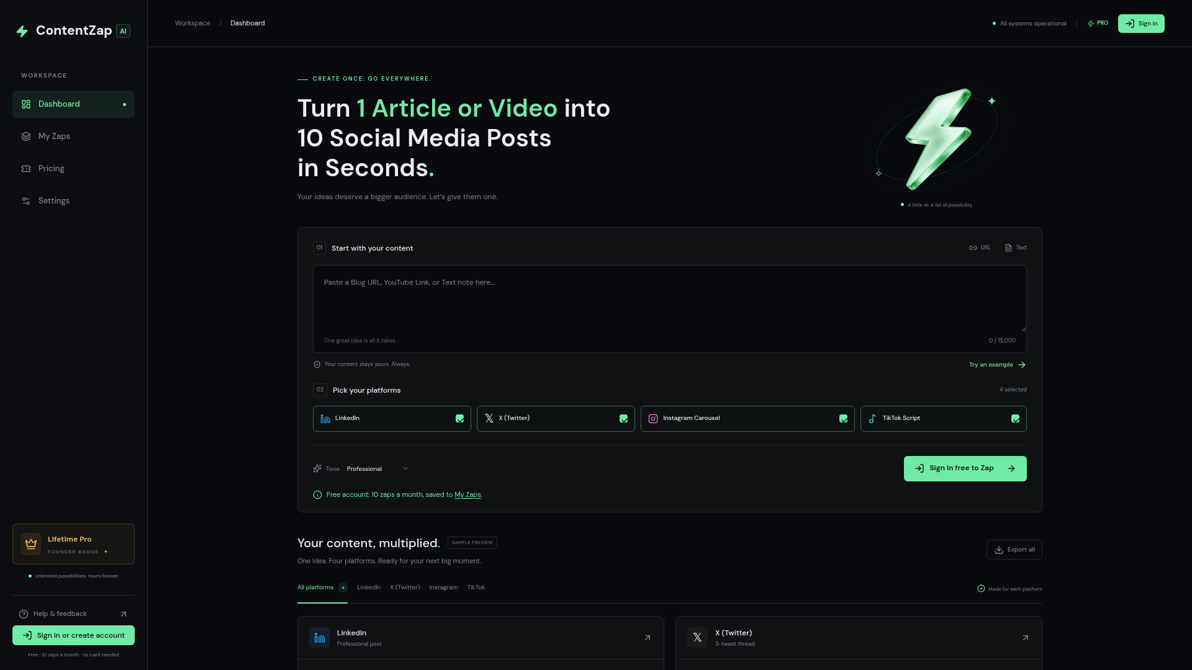Click the PRO bolt badge

1098,24
